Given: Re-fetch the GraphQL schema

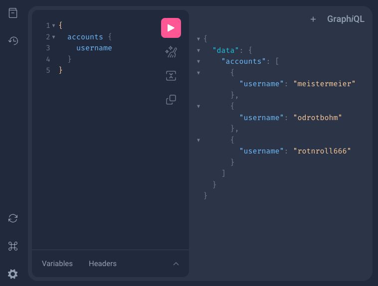Looking at the screenshot, I should 13,219.
